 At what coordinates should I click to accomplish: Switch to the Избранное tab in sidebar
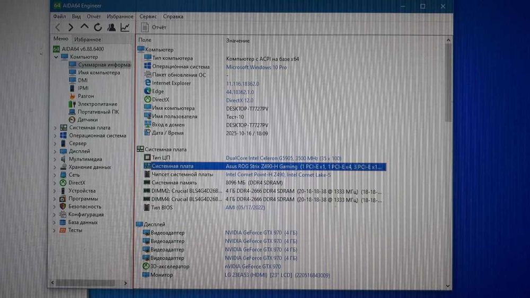click(x=87, y=40)
